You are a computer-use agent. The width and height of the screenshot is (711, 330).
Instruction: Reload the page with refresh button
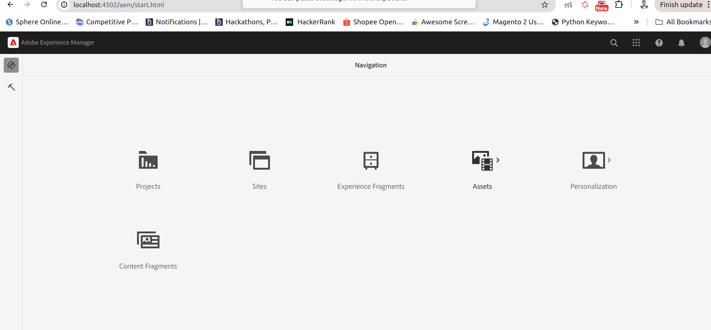pyautogui.click(x=44, y=5)
